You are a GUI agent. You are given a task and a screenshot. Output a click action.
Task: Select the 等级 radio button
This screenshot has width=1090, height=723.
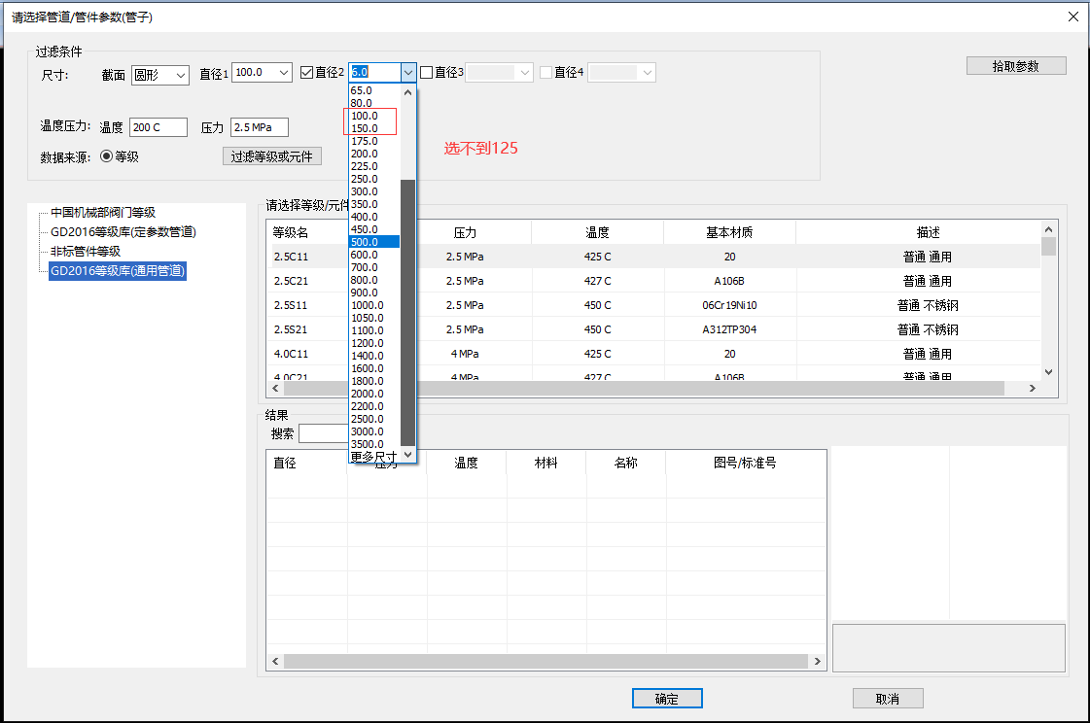click(x=107, y=155)
